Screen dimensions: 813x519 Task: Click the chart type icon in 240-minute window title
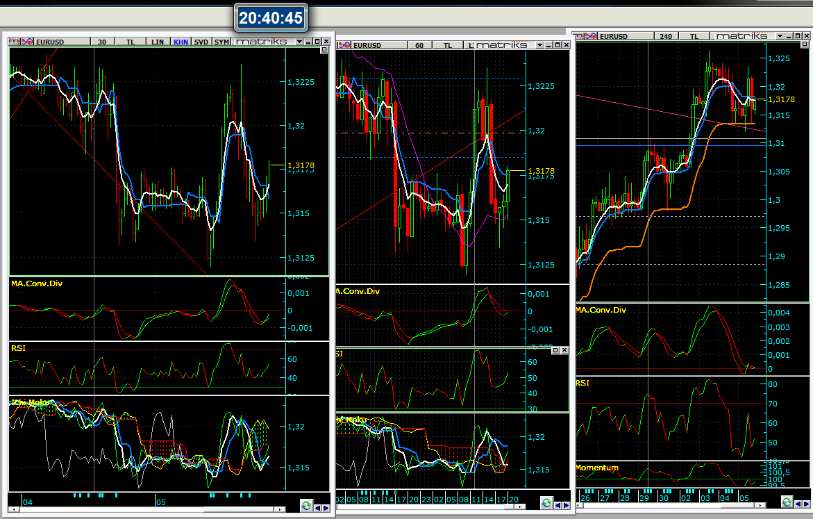(x=592, y=35)
